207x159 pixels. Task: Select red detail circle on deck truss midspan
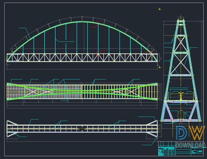98,54
